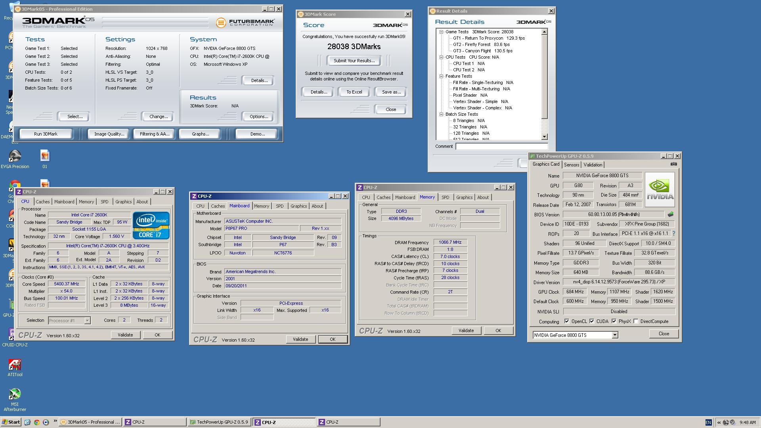Image resolution: width=761 pixels, height=428 pixels.
Task: Open the Start menu
Action: click(x=11, y=422)
